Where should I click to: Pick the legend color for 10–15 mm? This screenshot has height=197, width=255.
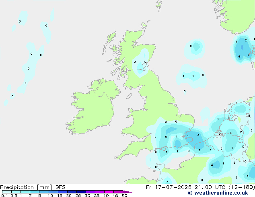coord(53,192)
